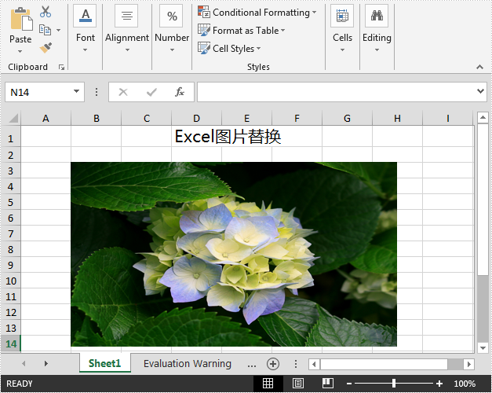492x393 pixels.
Task: Click the Copy icon in Clipboard
Action: [x=46, y=30]
